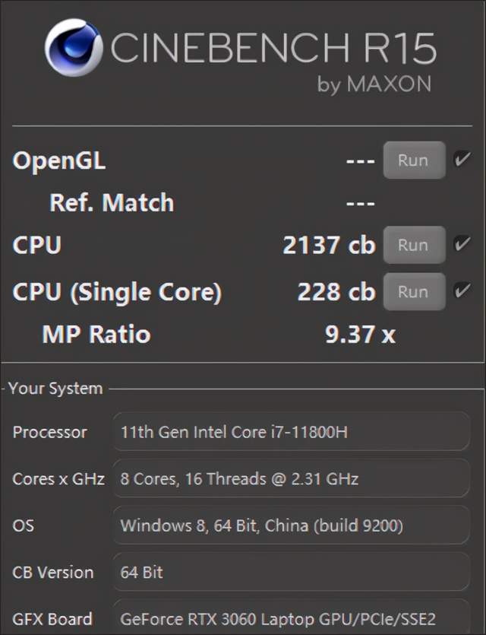486x635 pixels.
Task: Click the Your System section header
Action: (55, 389)
